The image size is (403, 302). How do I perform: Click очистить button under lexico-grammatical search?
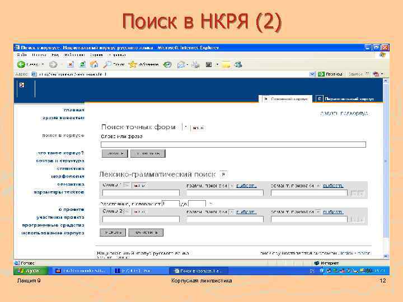pos(146,233)
